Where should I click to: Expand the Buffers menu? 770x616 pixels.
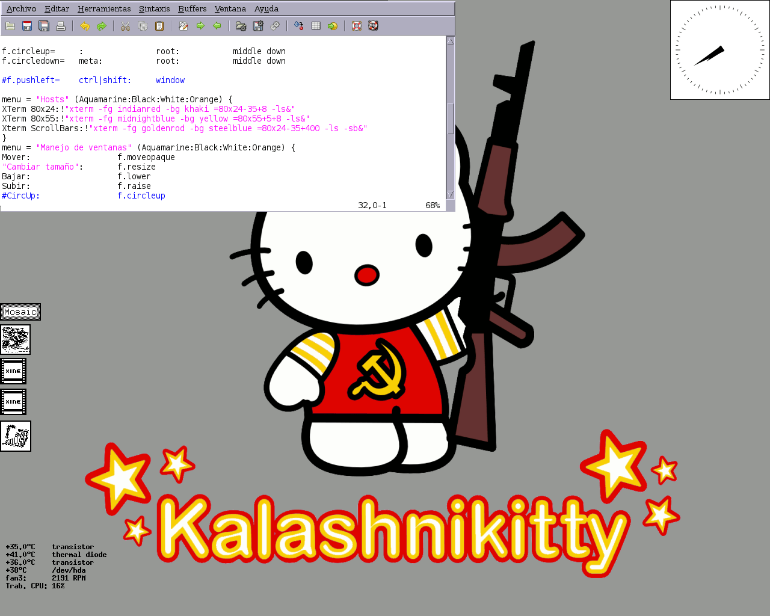pyautogui.click(x=192, y=8)
